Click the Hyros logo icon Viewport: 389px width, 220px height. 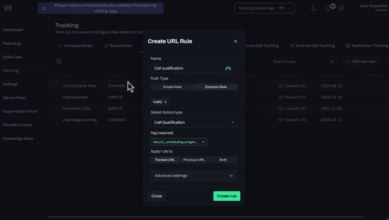click(8, 8)
